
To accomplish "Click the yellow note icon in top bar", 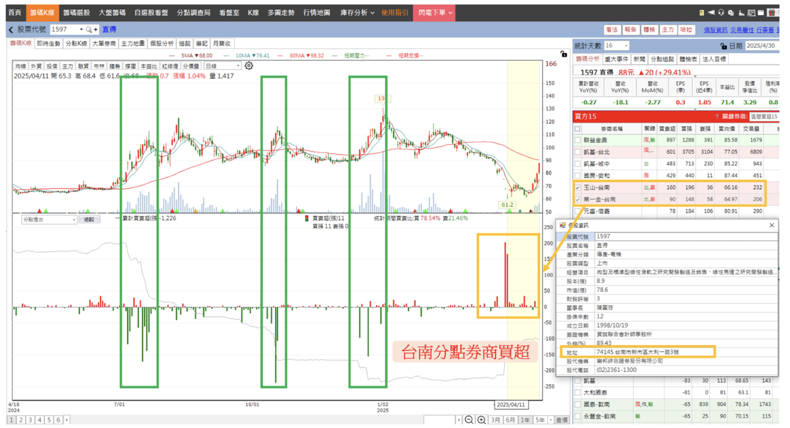I will pos(702,13).
